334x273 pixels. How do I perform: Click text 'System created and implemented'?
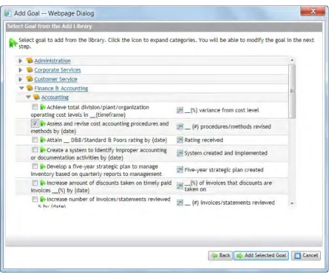226,153
